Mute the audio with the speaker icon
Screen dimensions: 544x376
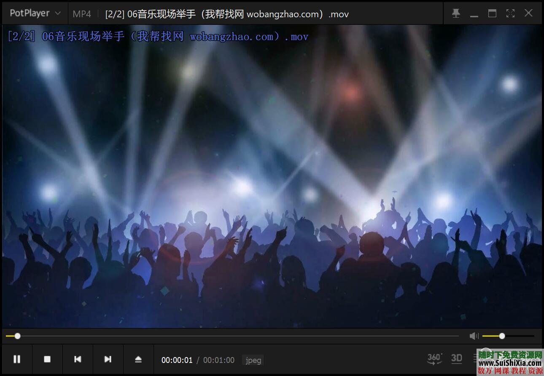pos(474,336)
